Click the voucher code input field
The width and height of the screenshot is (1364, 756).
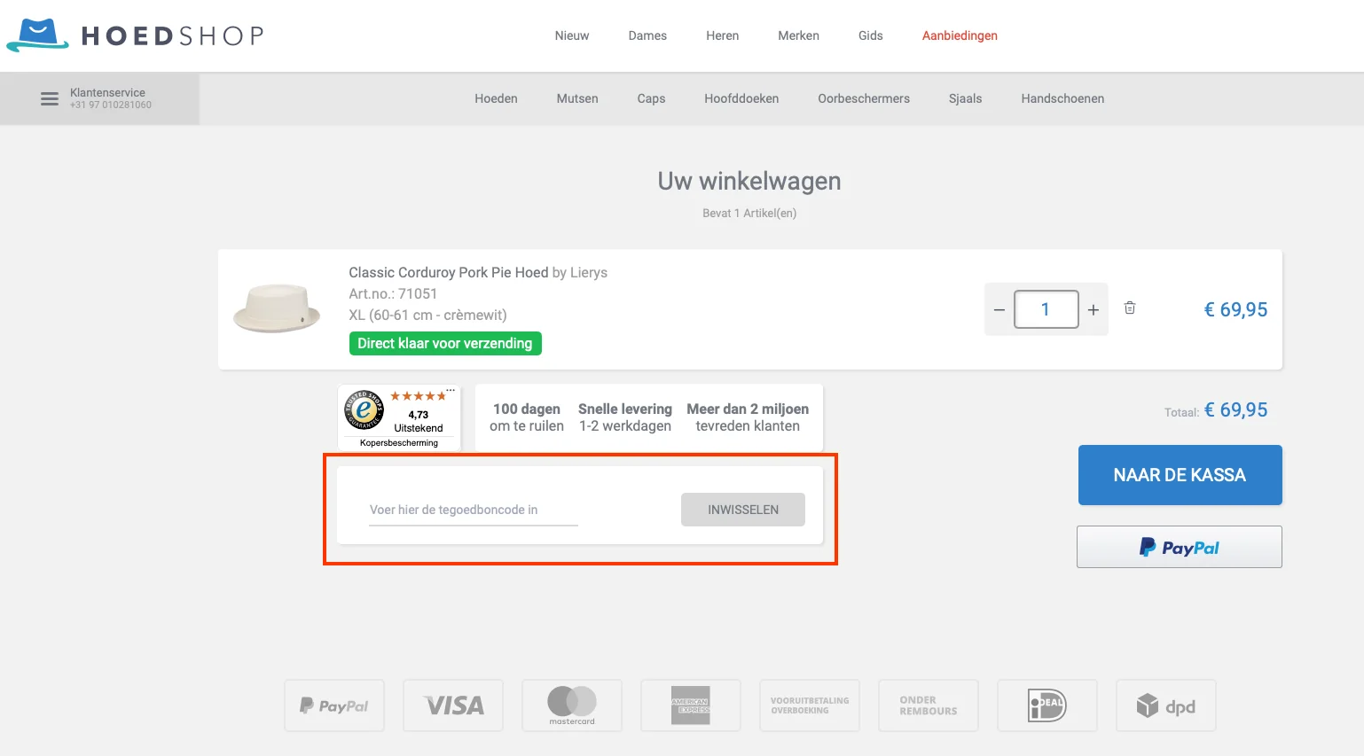(473, 509)
